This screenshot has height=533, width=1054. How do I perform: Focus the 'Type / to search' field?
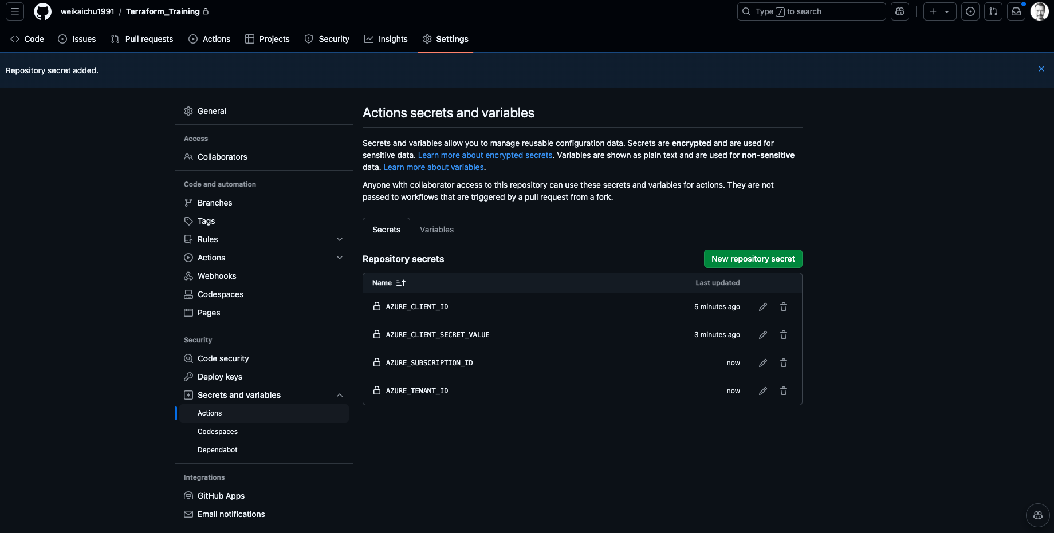811,11
